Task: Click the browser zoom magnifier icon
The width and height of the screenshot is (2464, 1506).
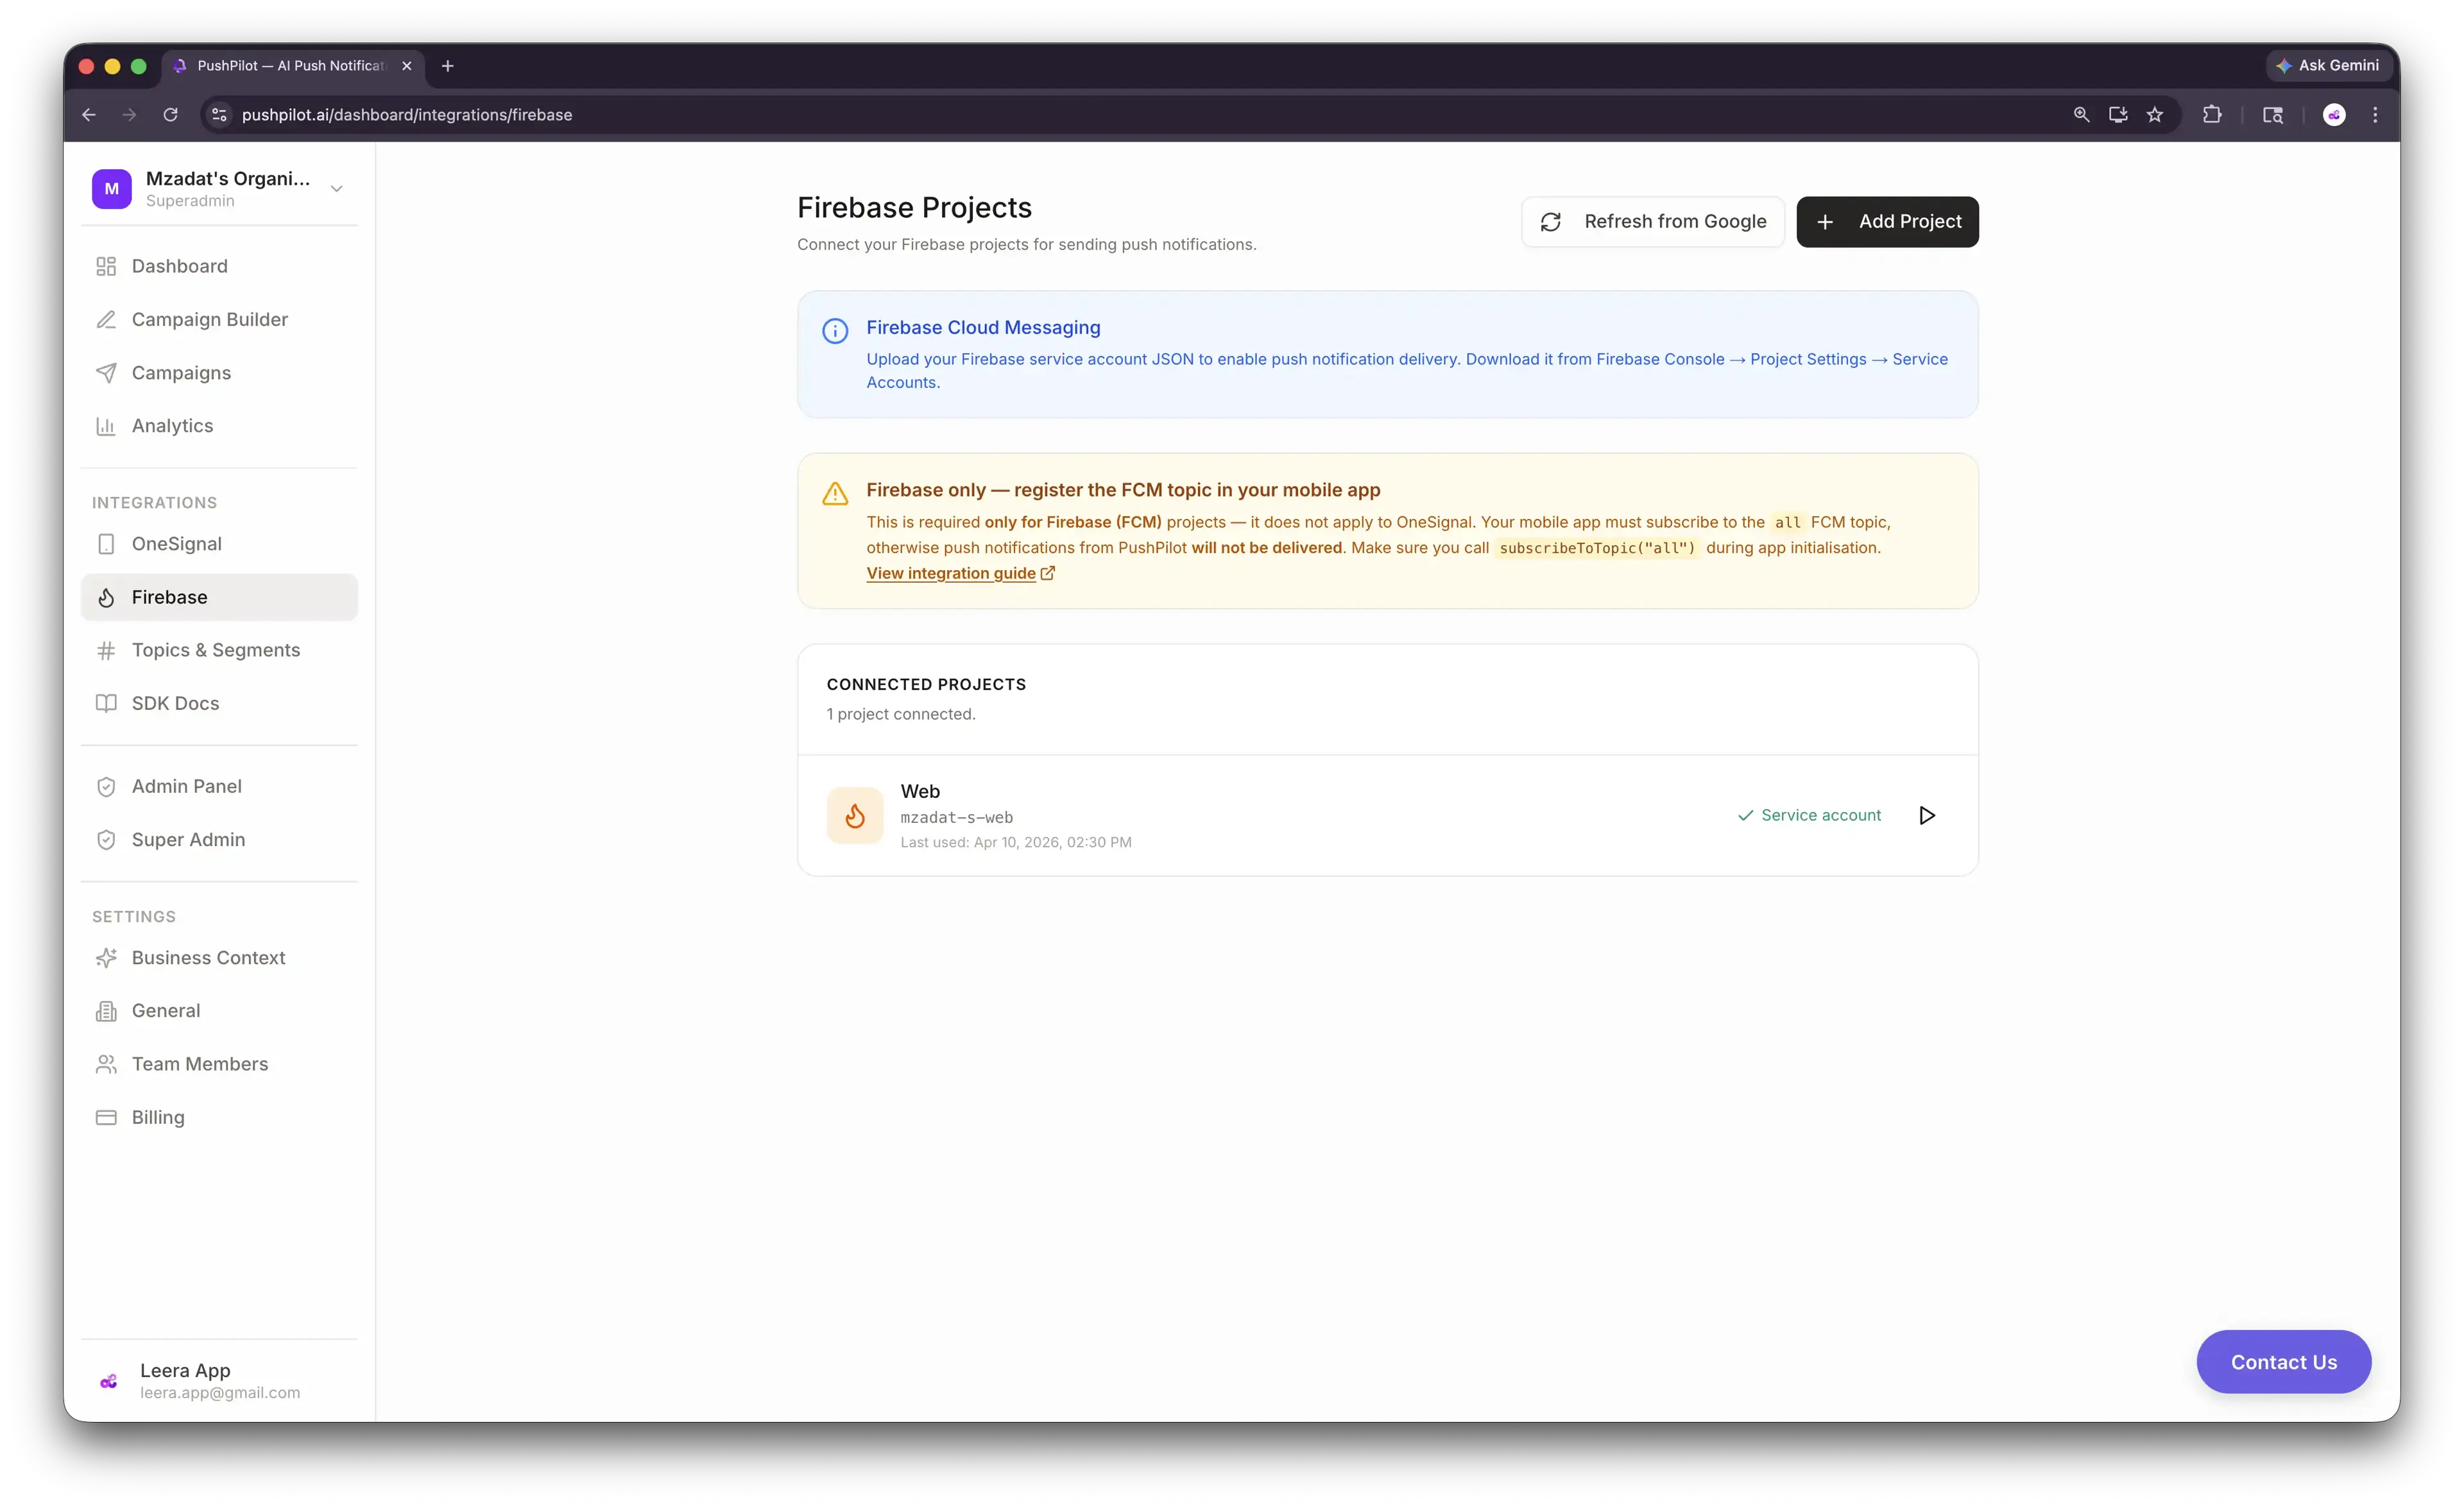Action: click(2081, 115)
